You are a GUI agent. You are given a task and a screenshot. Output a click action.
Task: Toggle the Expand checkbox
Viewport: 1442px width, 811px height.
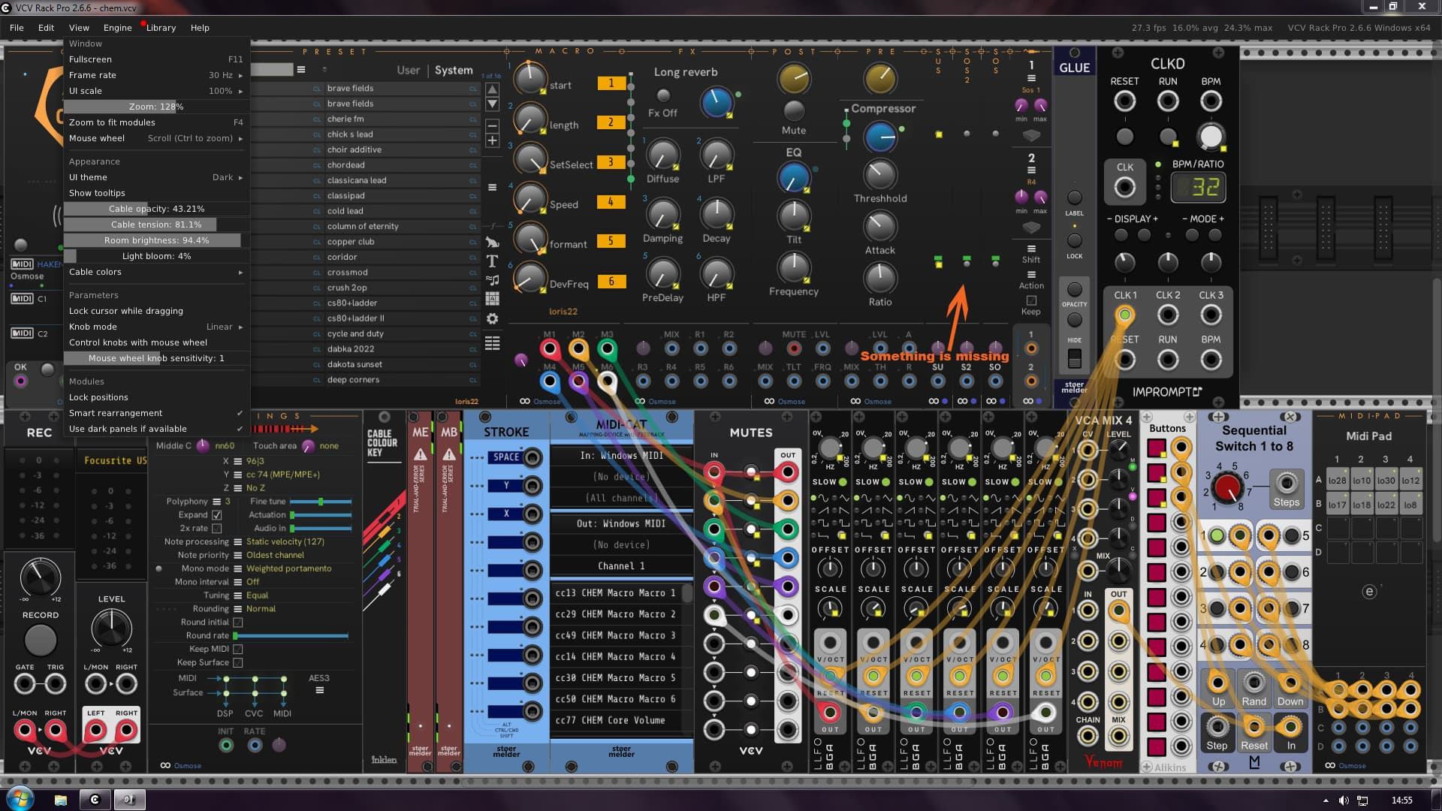click(x=217, y=515)
